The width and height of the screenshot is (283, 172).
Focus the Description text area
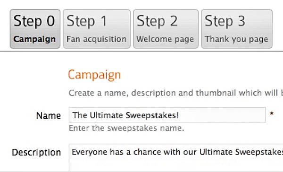[176, 158]
